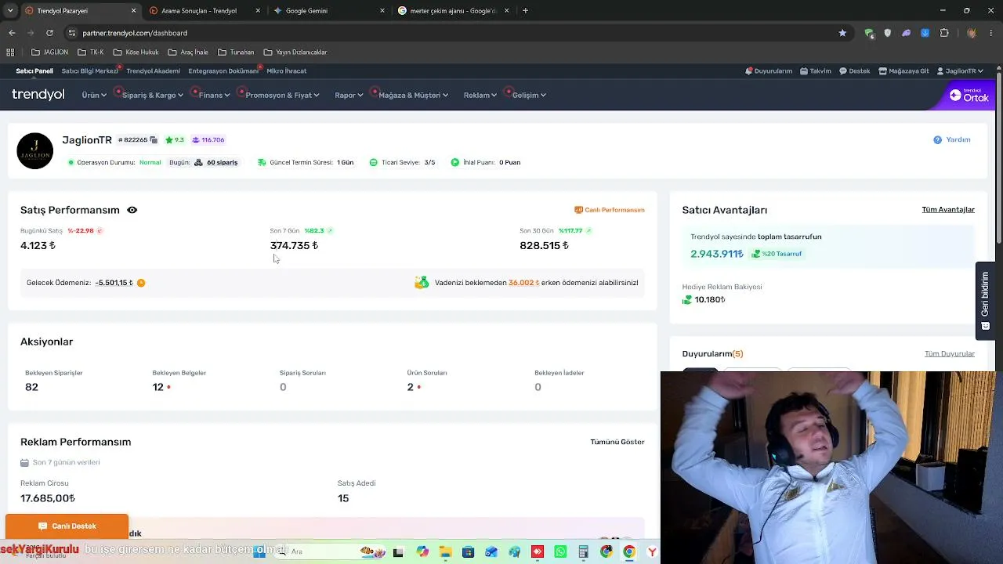Open Ürün Soruları count 2
Viewport: 1003px width, 564px height.
(410, 387)
